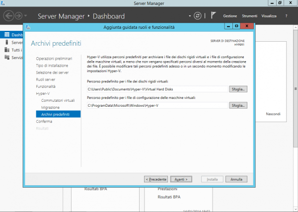The width and height of the screenshot is (298, 212).
Task: Click the Precedente button
Action: [x=156, y=179]
